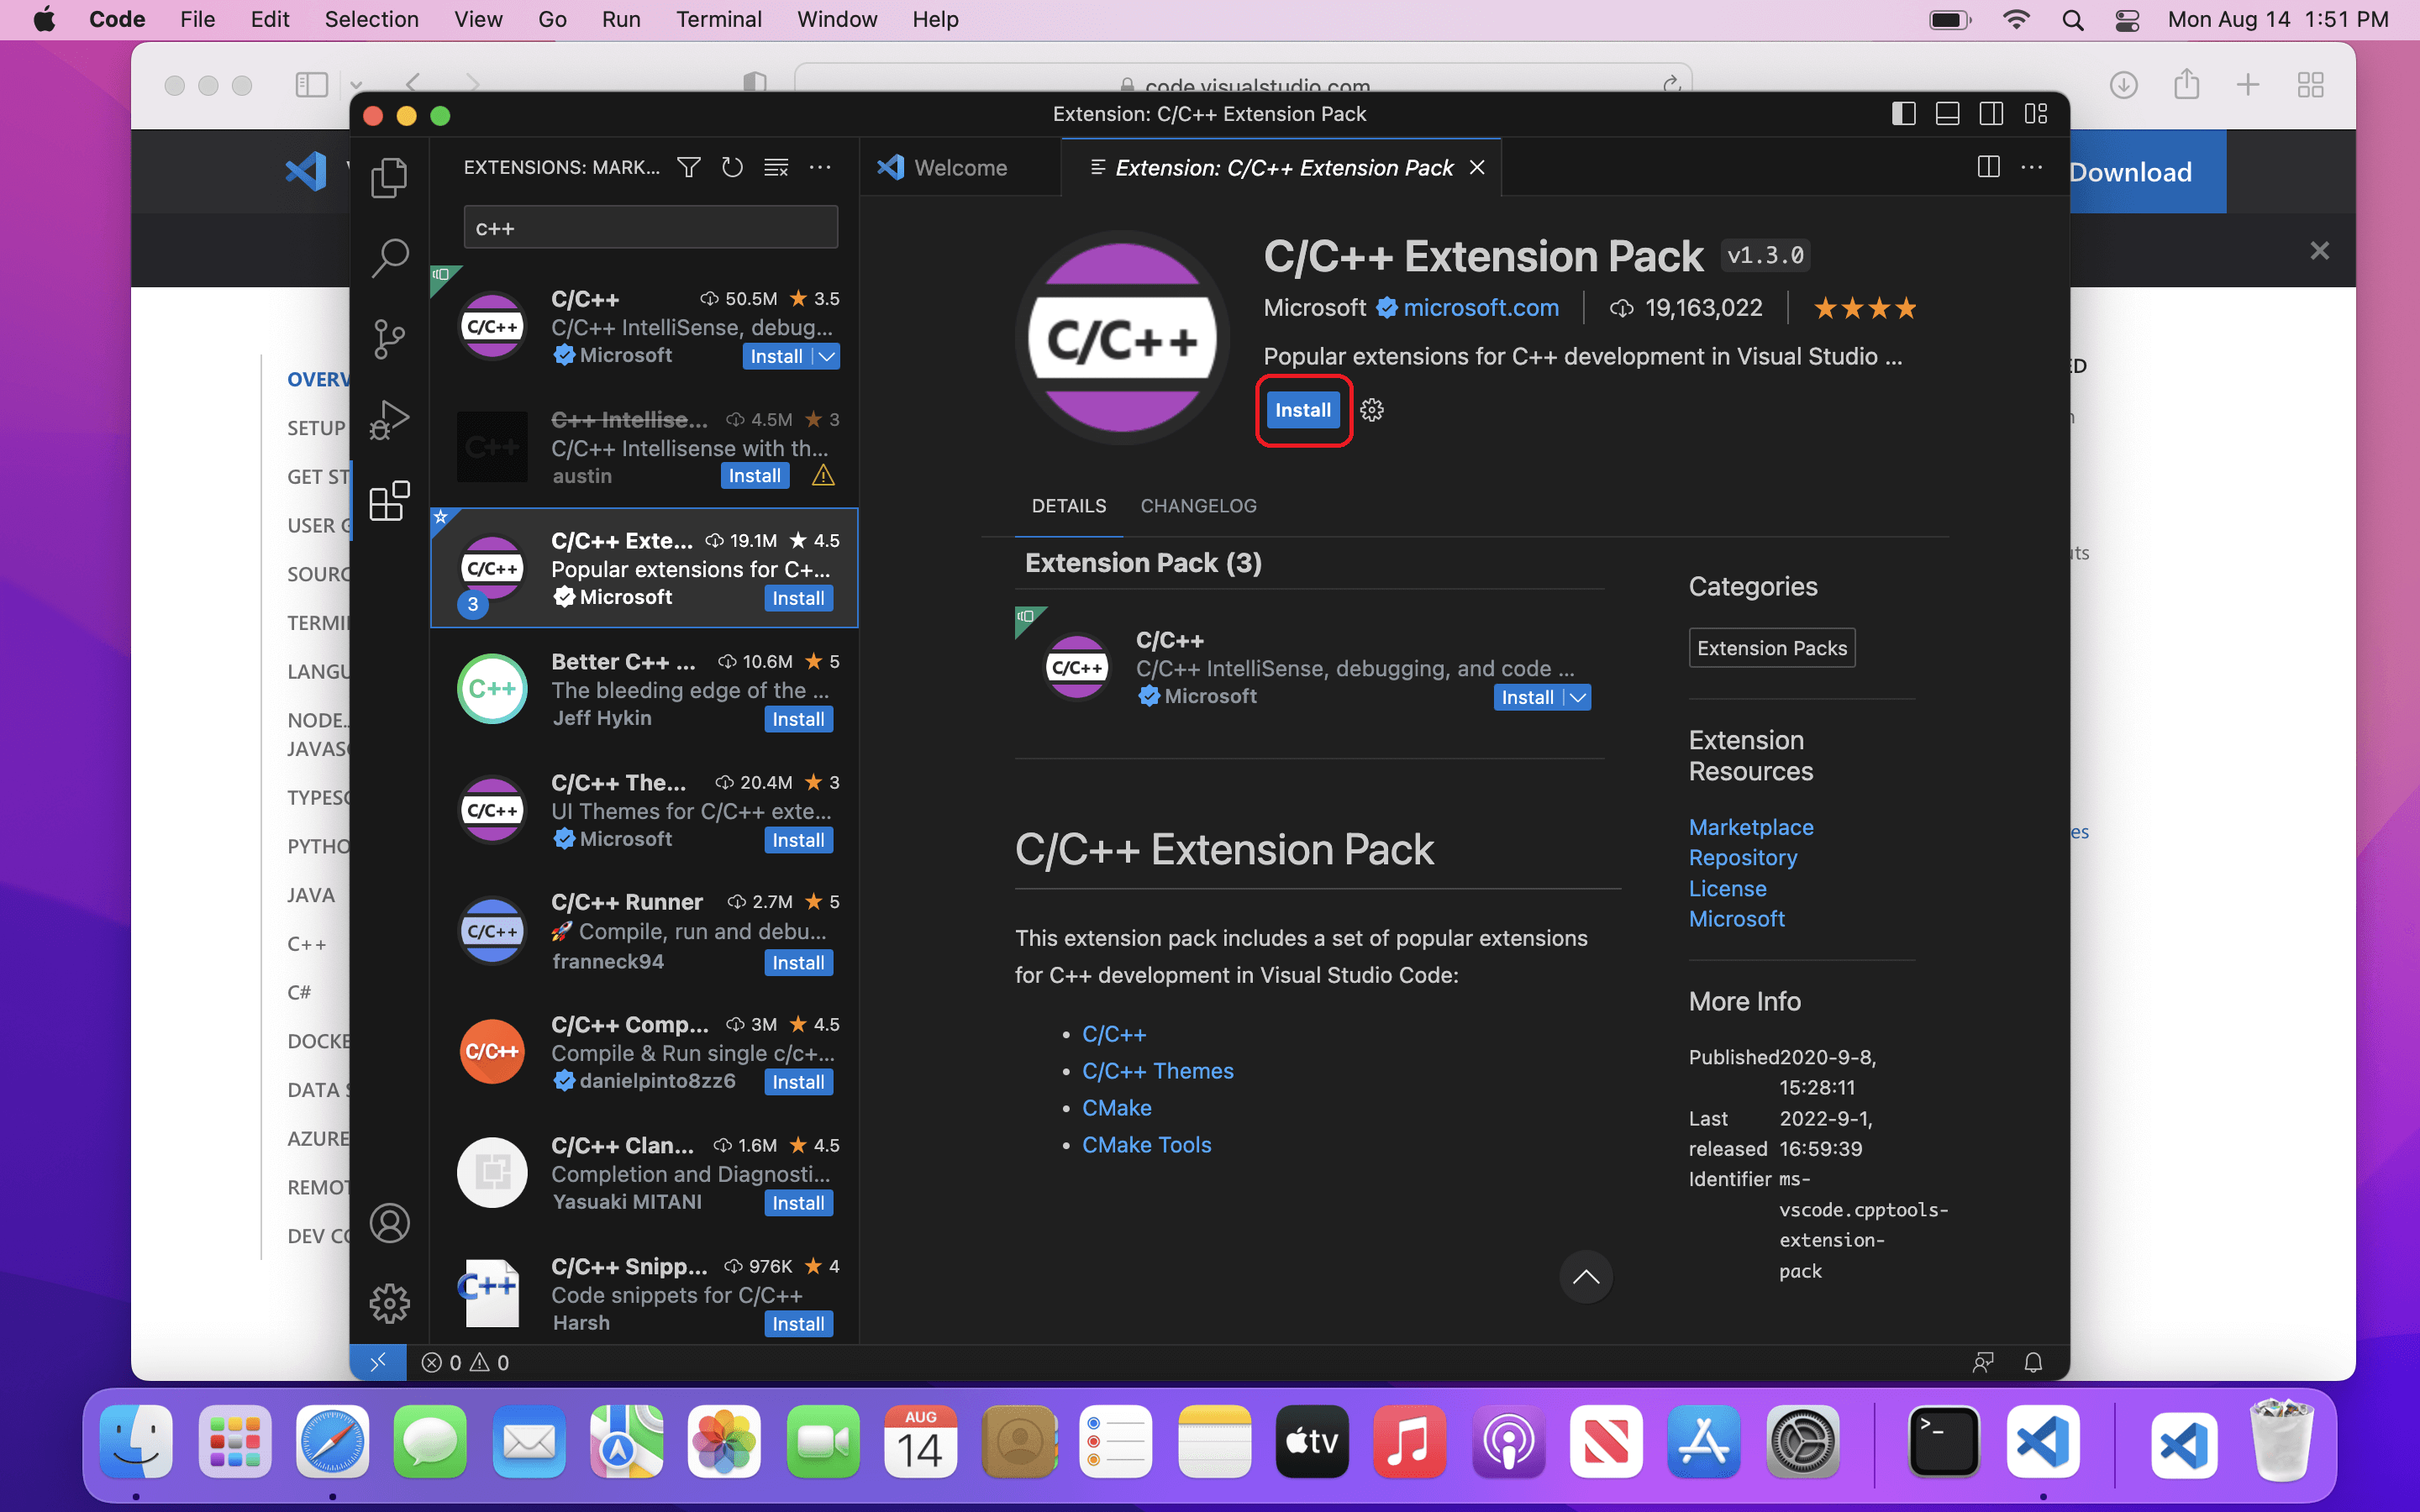Screen dimensions: 2420x1512
Task: Toggle Secondary Side Bar layout button
Action: tap(1991, 114)
